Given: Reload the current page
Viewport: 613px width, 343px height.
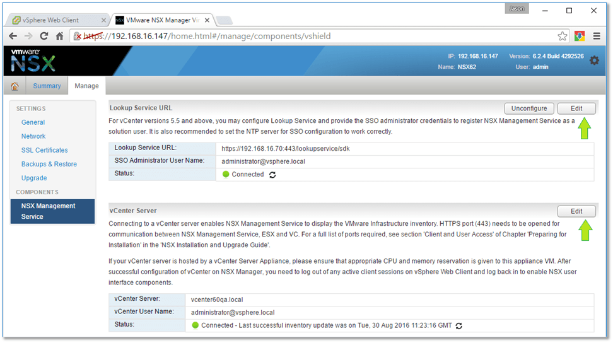Looking at the screenshot, I should pos(44,37).
